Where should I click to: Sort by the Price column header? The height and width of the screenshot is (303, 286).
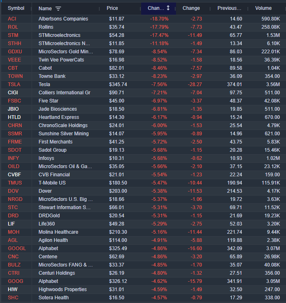[112, 8]
